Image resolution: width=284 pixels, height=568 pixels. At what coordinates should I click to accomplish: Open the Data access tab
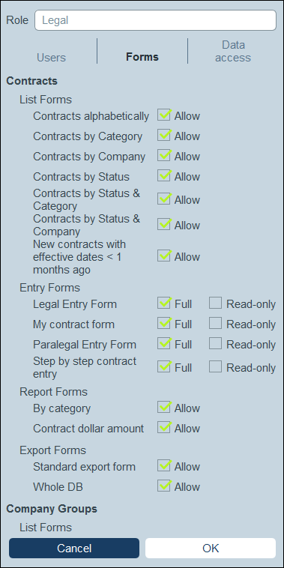point(233,51)
